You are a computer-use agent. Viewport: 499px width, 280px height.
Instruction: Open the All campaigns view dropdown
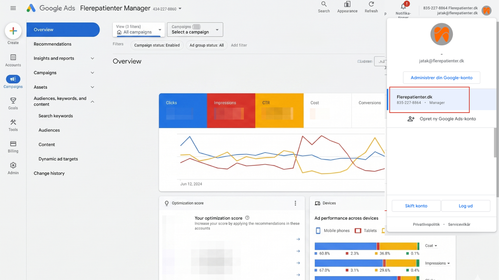coord(139,30)
